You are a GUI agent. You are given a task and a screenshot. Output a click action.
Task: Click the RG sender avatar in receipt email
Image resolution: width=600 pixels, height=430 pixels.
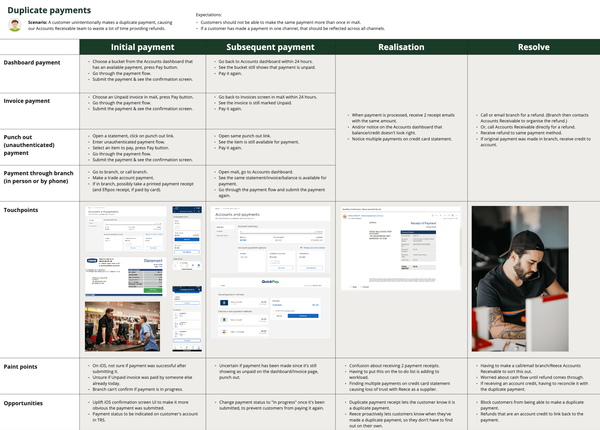[x=345, y=217]
